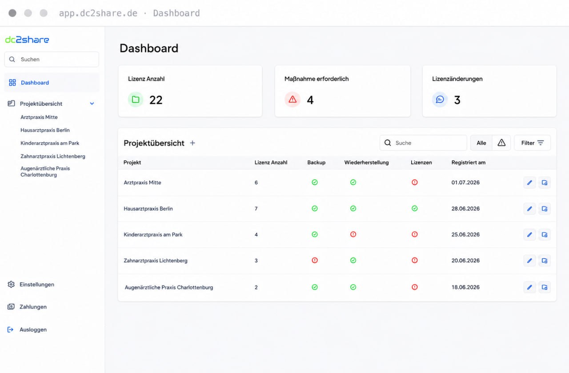The width and height of the screenshot is (569, 373).
Task: Click green Lizenzen status for Hausarztpraxis Berlin
Action: (x=415, y=208)
